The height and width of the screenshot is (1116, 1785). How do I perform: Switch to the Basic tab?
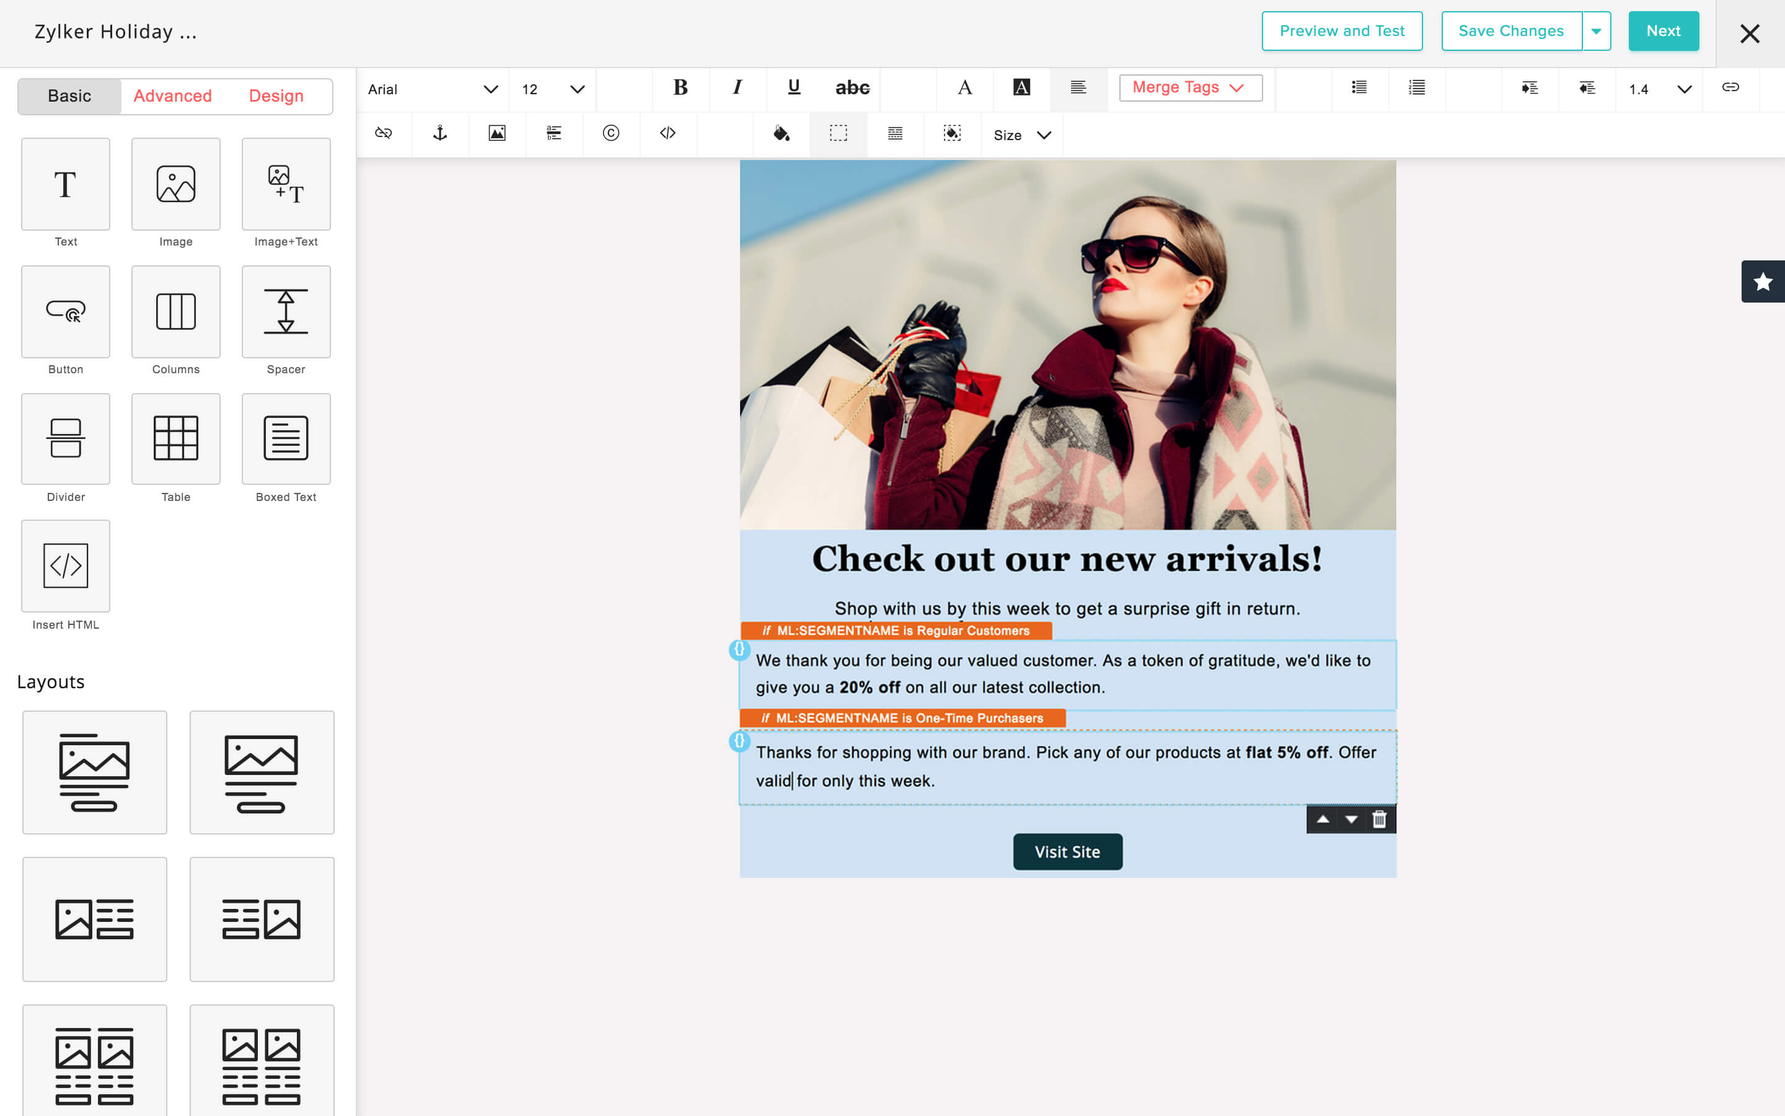pos(69,96)
